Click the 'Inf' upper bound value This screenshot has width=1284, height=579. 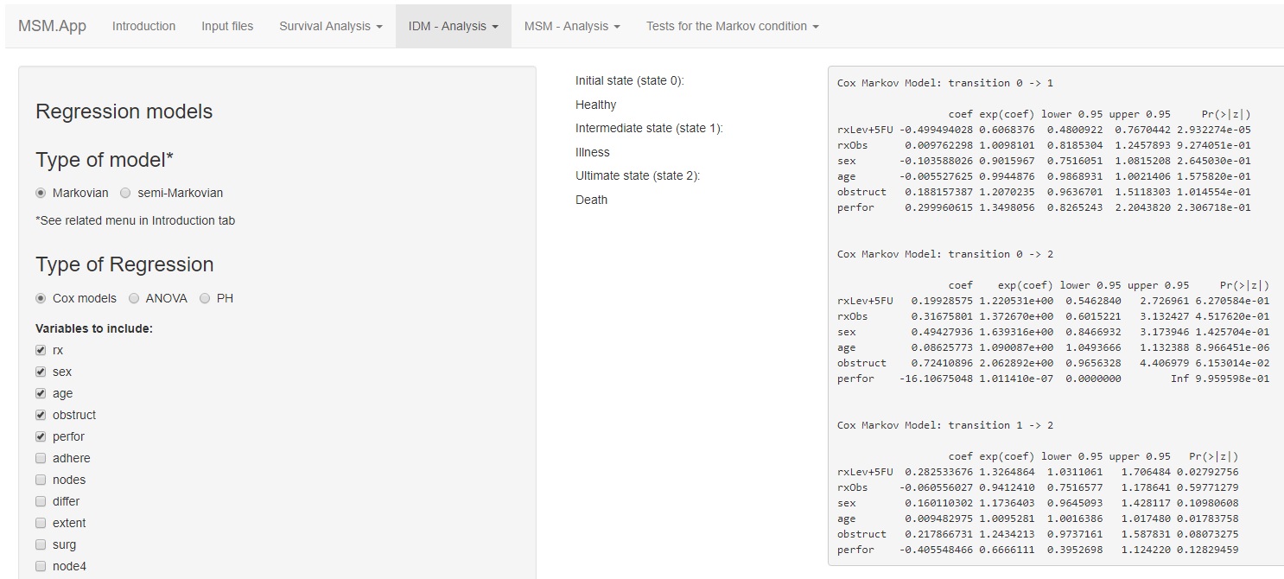pos(1179,379)
